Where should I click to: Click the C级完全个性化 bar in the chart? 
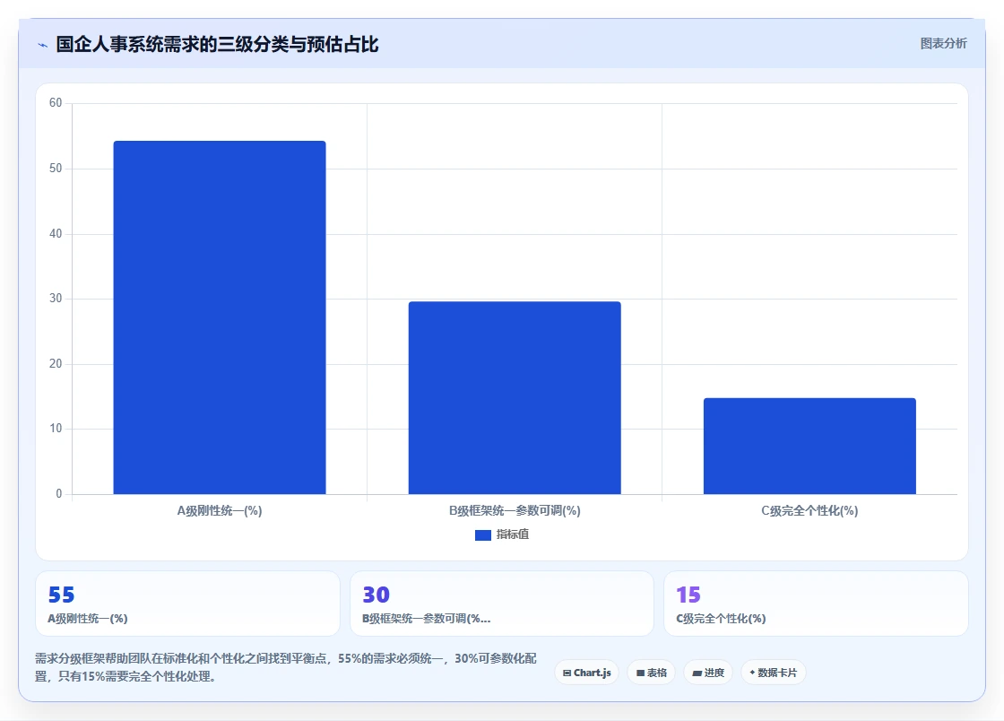[x=810, y=447]
